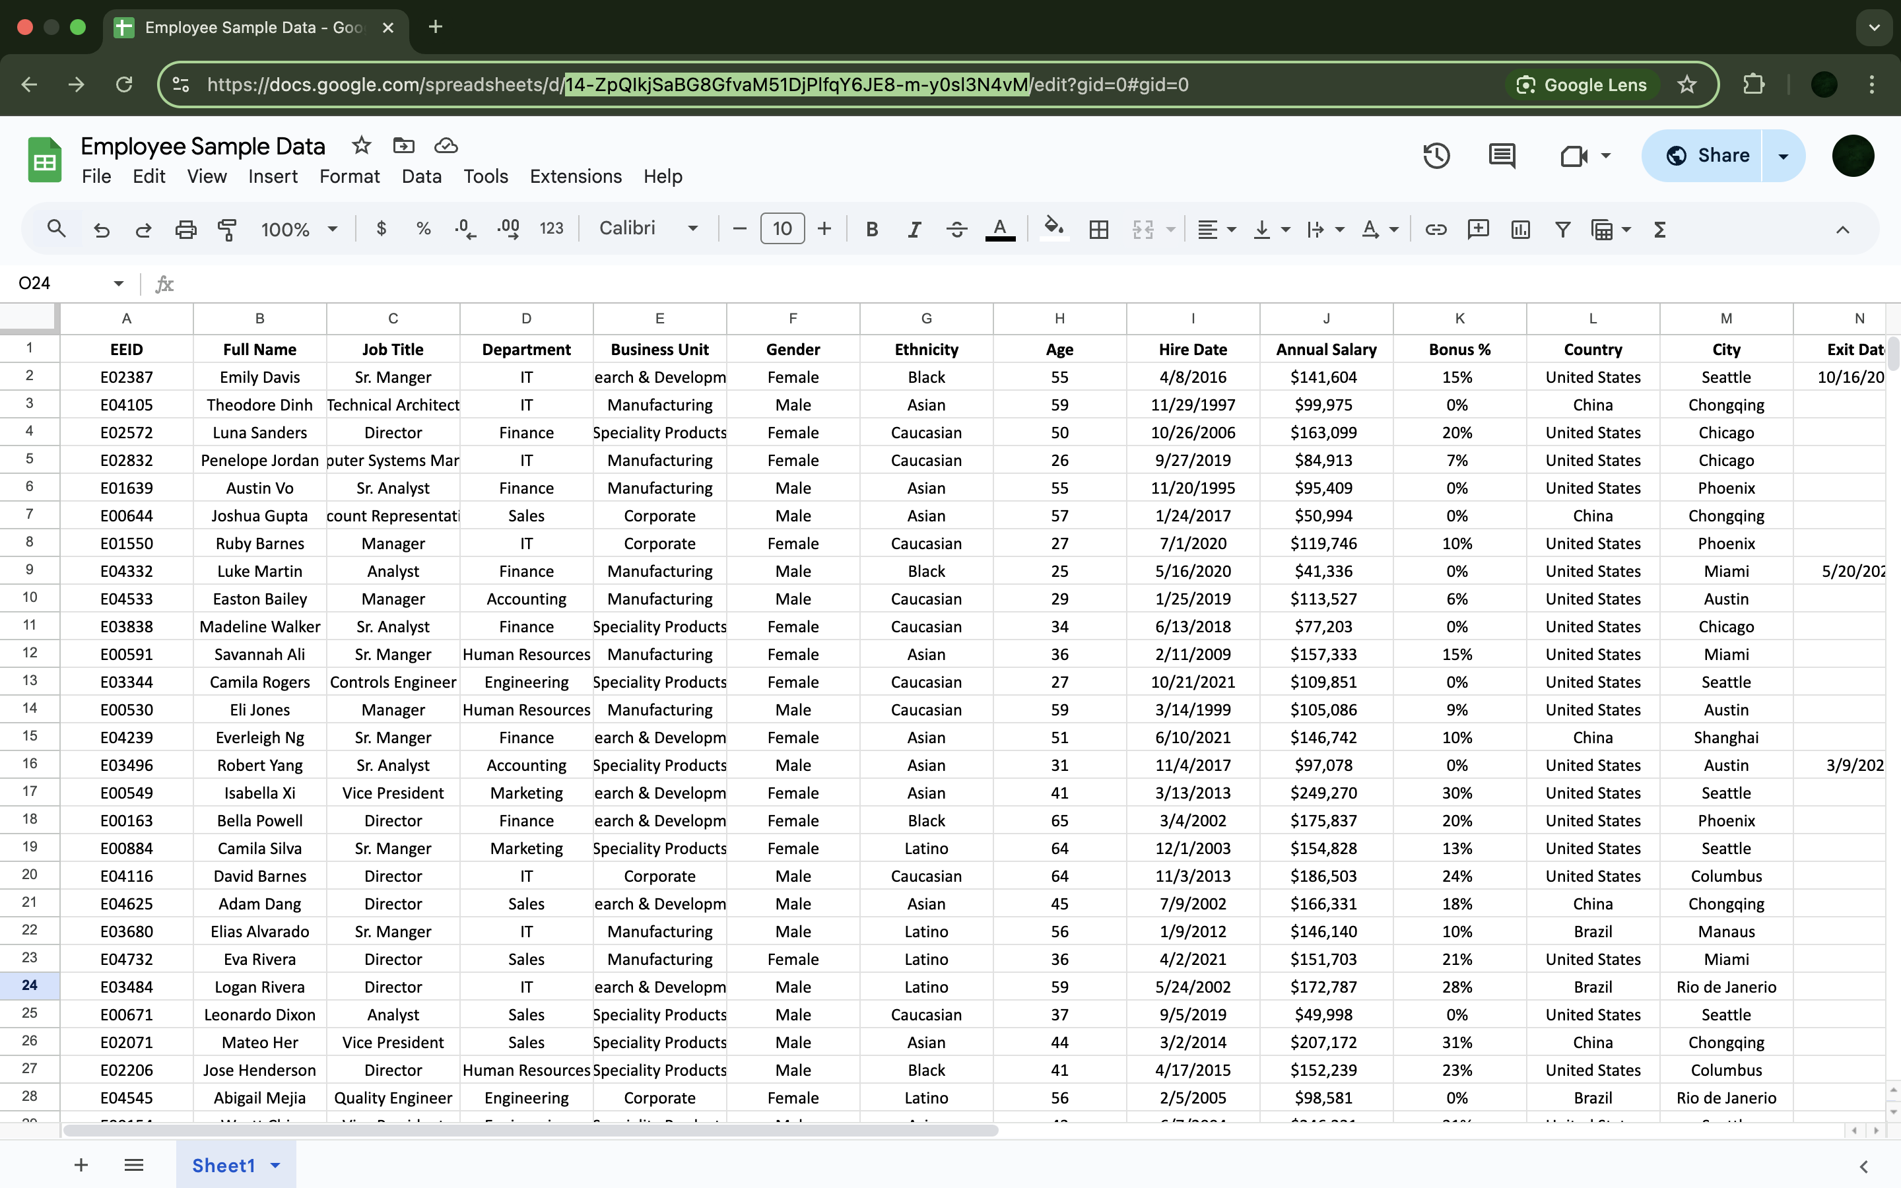The image size is (1901, 1188).
Task: Open the Data menu
Action: pos(421,177)
